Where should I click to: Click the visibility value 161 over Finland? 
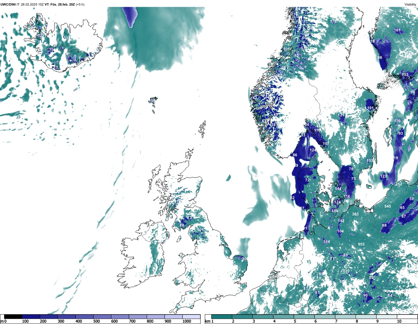397,30
